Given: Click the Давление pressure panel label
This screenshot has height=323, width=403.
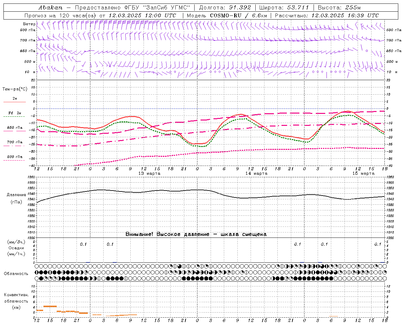Looking at the screenshot, I should pos(16,195).
